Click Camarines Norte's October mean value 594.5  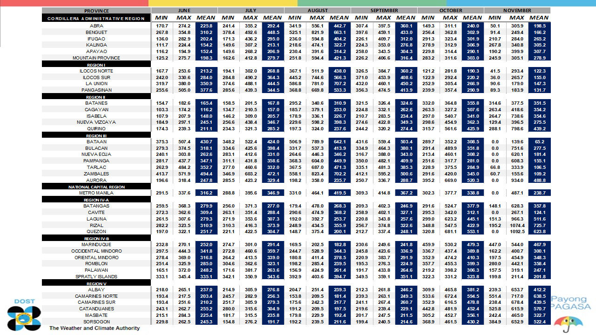(473, 296)
